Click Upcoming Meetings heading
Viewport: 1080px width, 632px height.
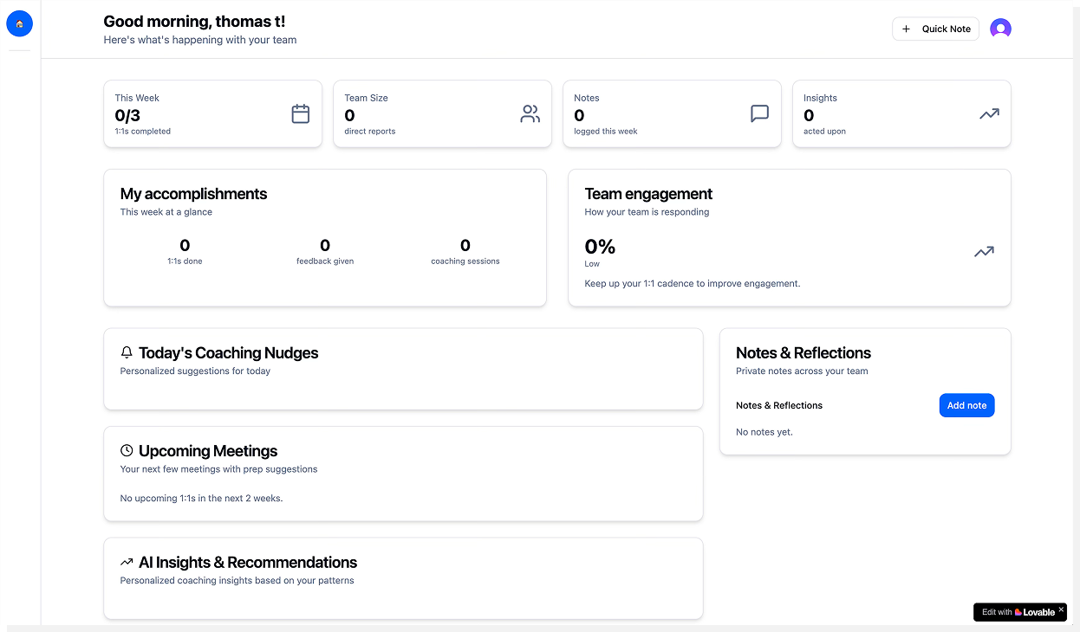click(x=208, y=451)
